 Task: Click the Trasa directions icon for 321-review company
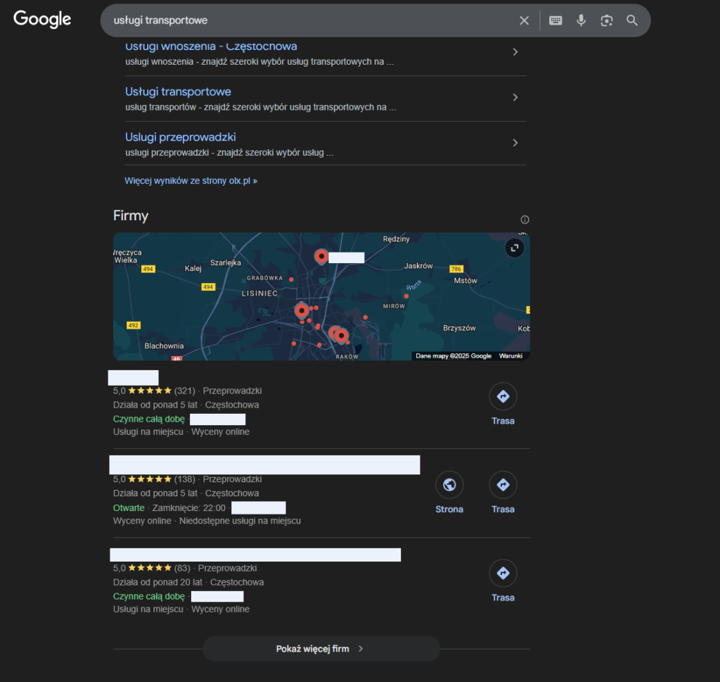point(503,396)
